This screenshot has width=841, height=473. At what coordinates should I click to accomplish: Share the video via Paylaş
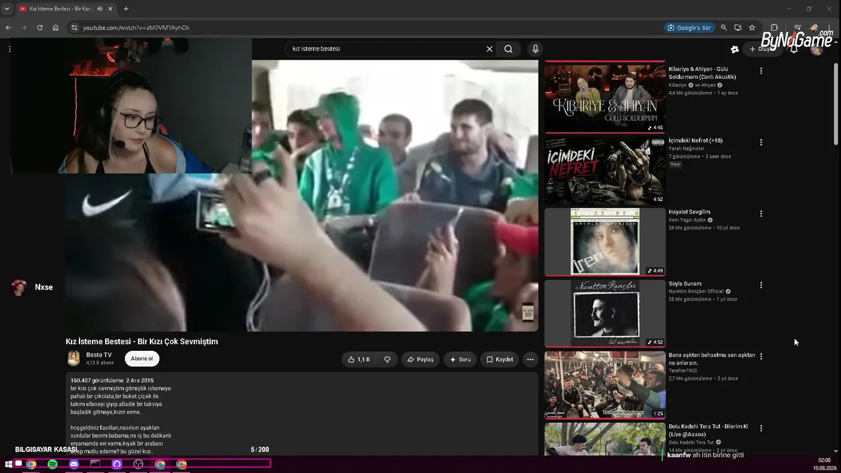420,359
